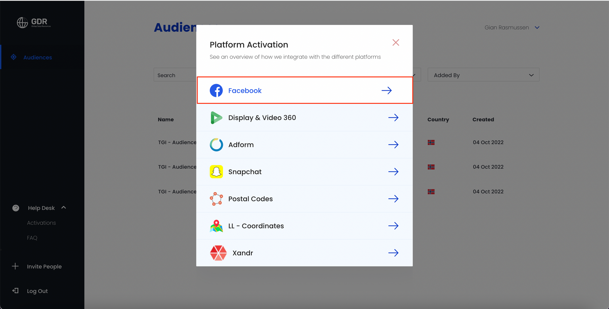Select the LL - Coordinates label
The height and width of the screenshot is (309, 609).
pyautogui.click(x=256, y=226)
